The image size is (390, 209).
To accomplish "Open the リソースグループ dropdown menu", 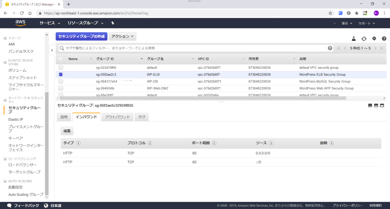I will tap(85, 23).
